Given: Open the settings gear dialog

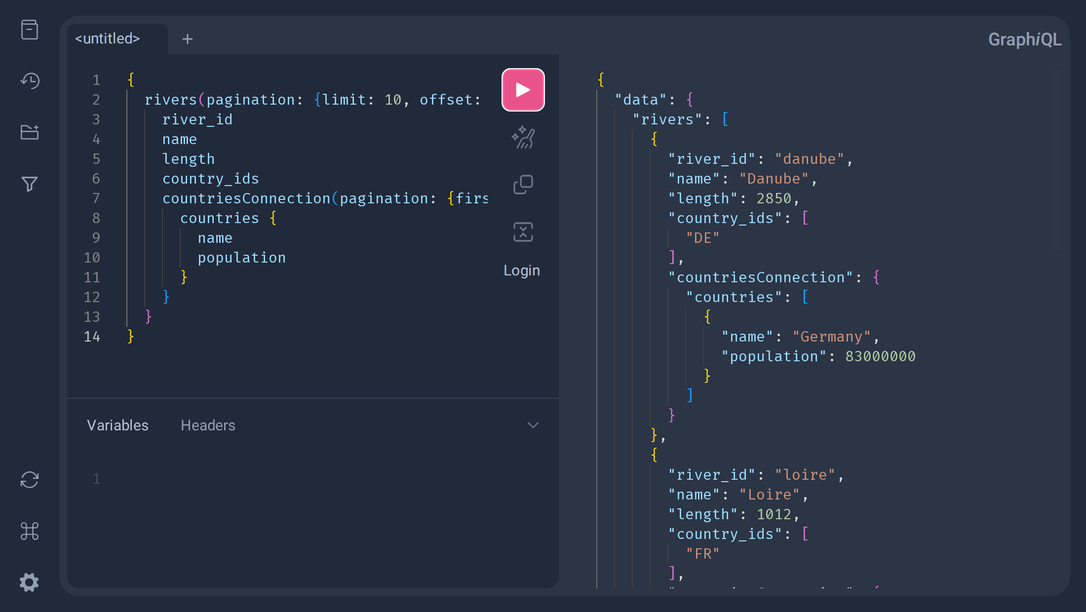Looking at the screenshot, I should (x=30, y=582).
